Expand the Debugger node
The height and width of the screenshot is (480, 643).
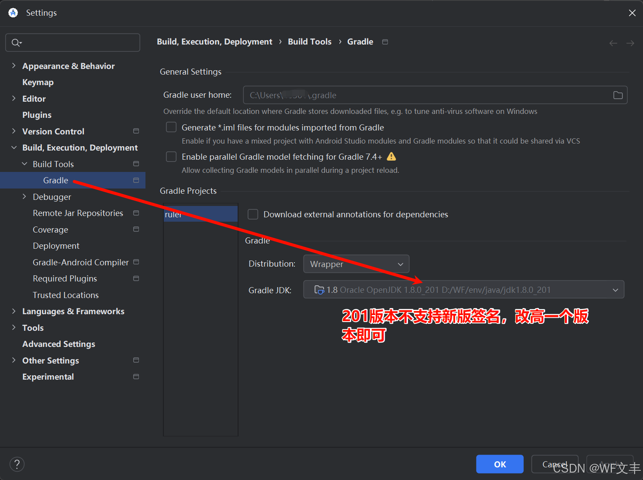(24, 196)
